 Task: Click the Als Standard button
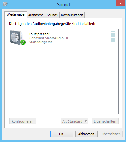coord(73,121)
